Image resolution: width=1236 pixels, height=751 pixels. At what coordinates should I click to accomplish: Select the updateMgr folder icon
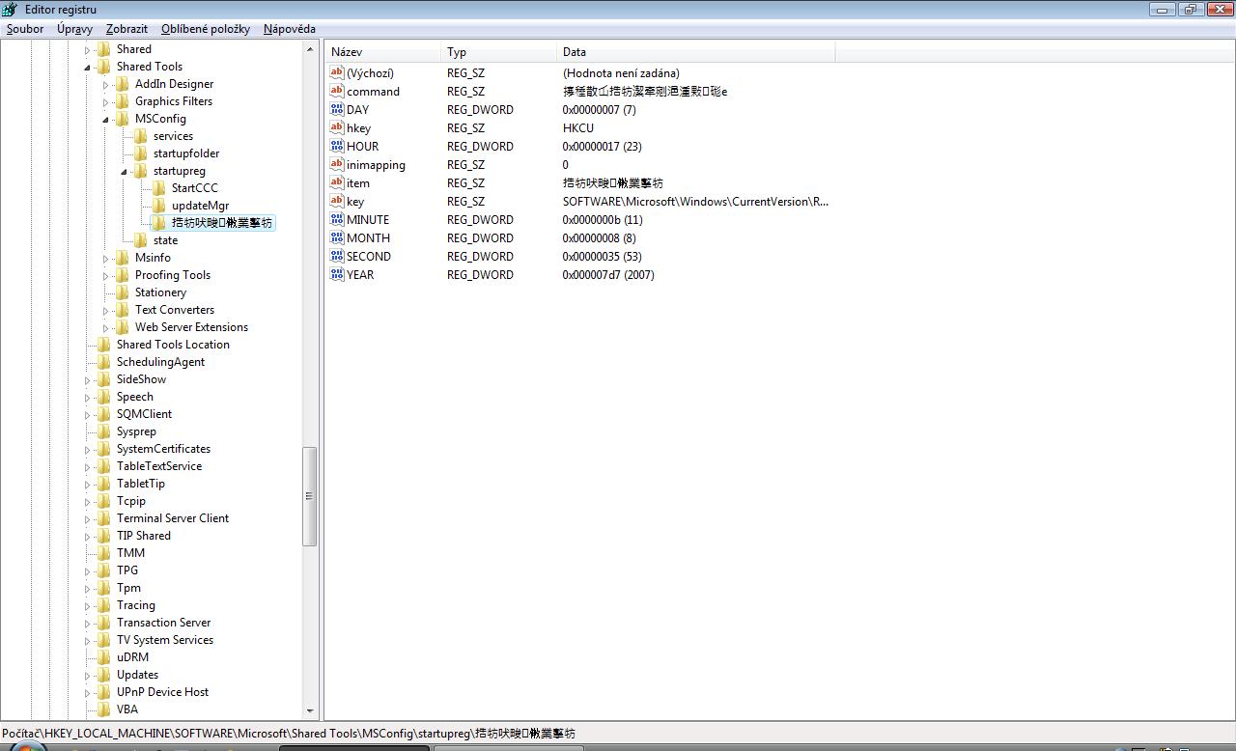pyautogui.click(x=159, y=206)
